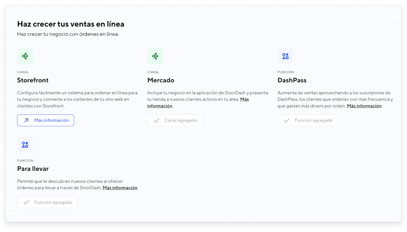Click the checkmark in DashPass Función agregada
The image size is (407, 232).
point(287,120)
